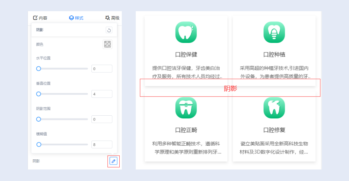
Task: Open the 高级 tab
Action: coord(112,18)
